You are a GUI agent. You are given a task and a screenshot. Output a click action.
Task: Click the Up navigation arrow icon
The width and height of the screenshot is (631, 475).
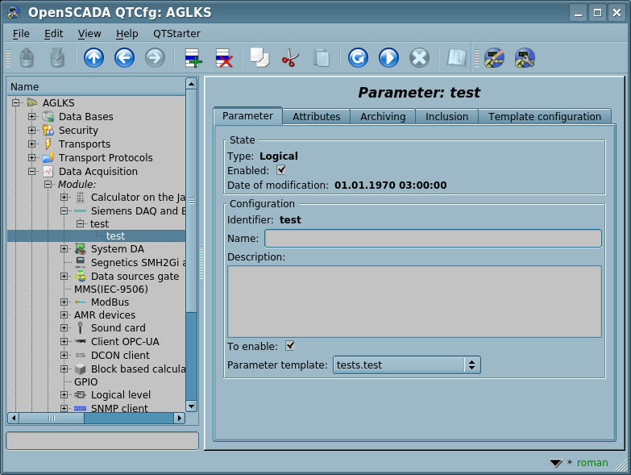(x=94, y=58)
